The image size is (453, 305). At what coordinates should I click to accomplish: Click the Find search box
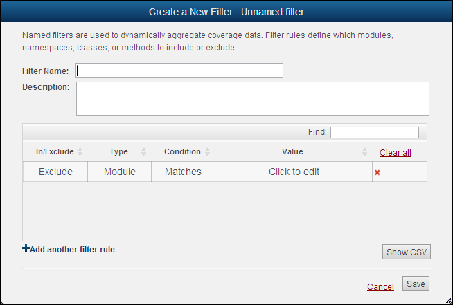374,132
